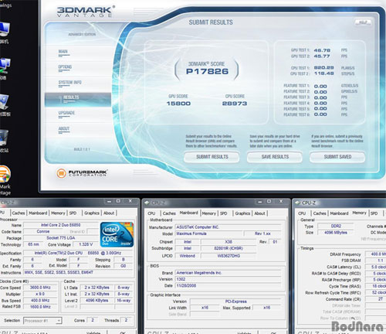Open the Recycle Bin desktop icon
This screenshot has width=386, height=334.
[4, 138]
